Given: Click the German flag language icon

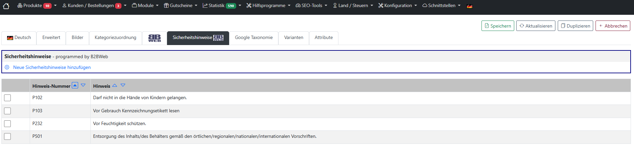Looking at the screenshot, I should (469, 6).
